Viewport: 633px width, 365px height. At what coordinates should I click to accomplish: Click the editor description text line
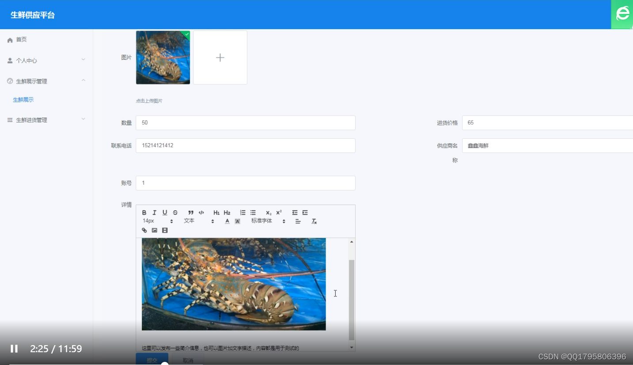coord(220,348)
